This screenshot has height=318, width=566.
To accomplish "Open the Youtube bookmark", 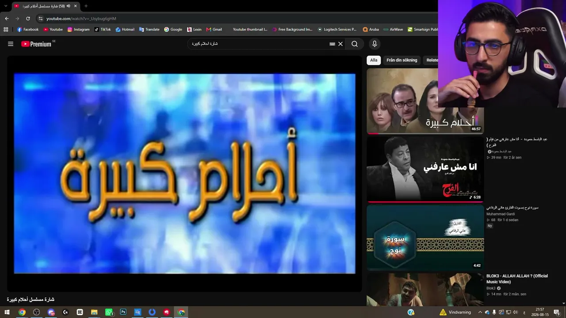I will 53,30.
